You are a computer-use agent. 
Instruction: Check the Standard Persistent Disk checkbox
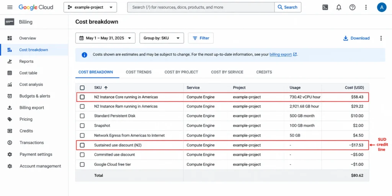pos(82,116)
